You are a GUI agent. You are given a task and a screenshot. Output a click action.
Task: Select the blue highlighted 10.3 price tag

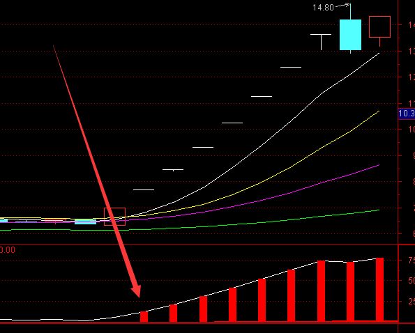click(x=407, y=114)
